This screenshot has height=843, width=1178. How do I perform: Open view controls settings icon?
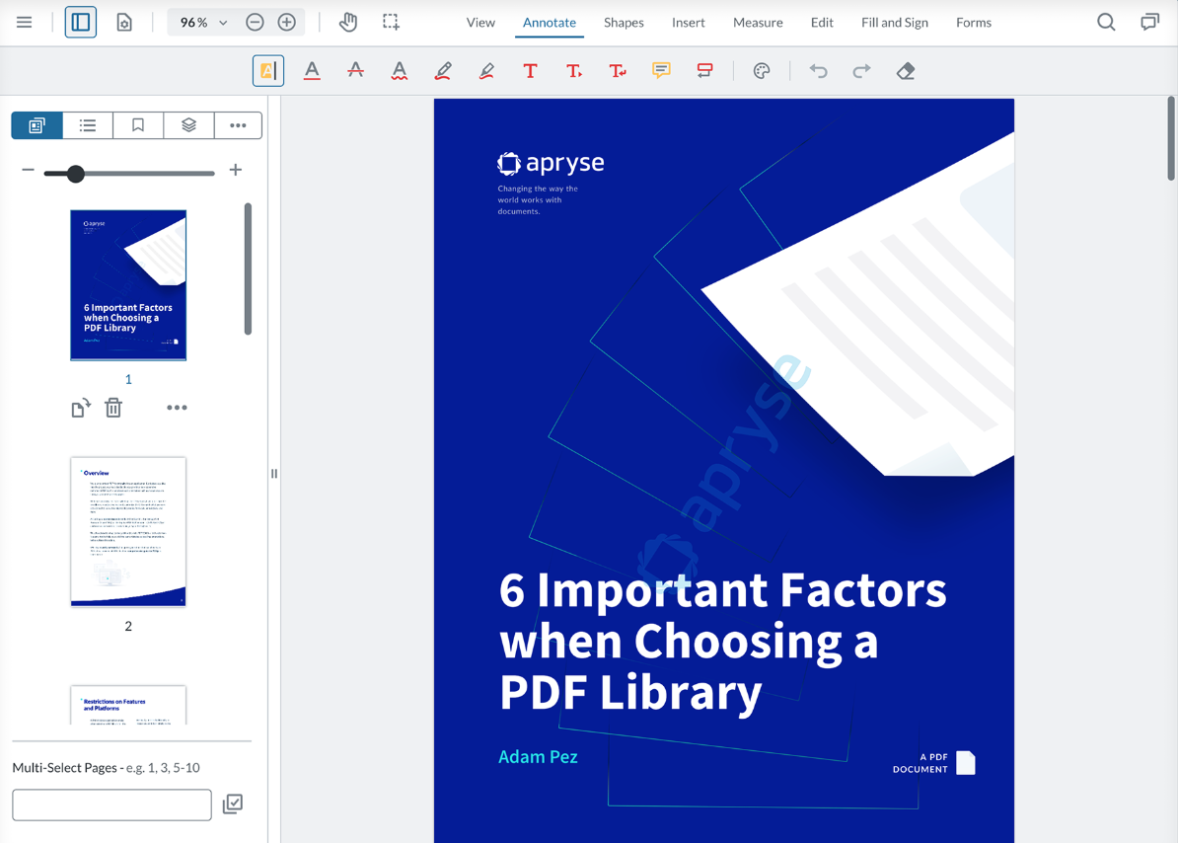click(124, 23)
